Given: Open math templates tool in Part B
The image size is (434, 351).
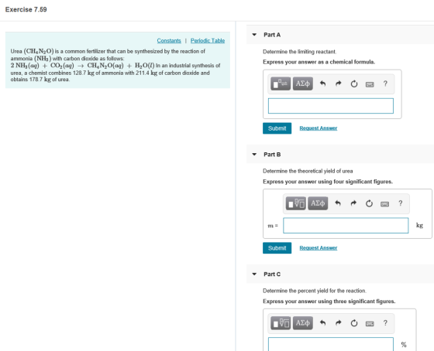Looking at the screenshot, I should [295, 203].
